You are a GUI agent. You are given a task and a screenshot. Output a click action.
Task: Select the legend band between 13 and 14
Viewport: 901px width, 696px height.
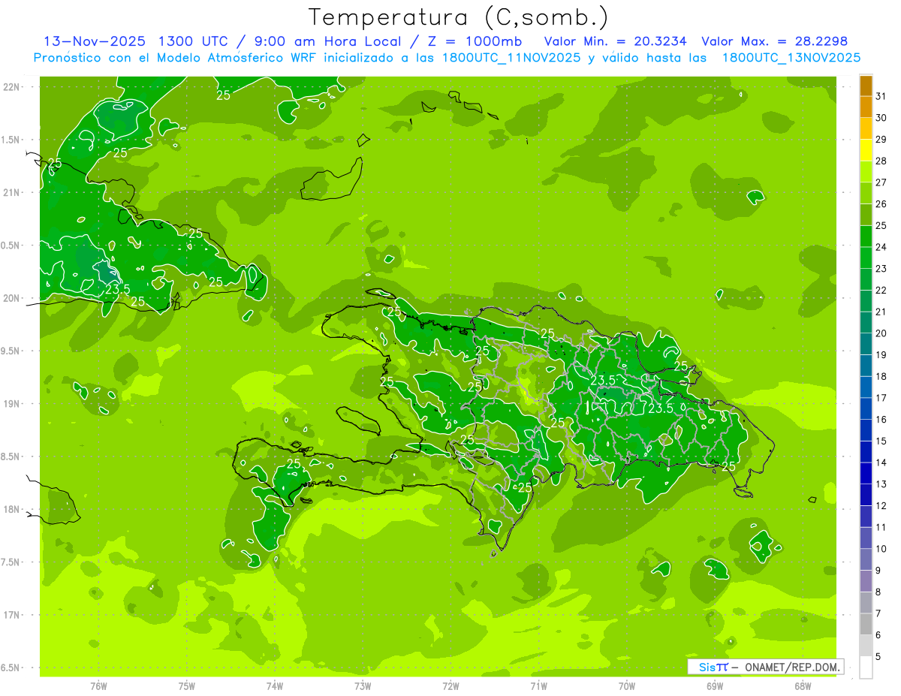click(x=866, y=474)
